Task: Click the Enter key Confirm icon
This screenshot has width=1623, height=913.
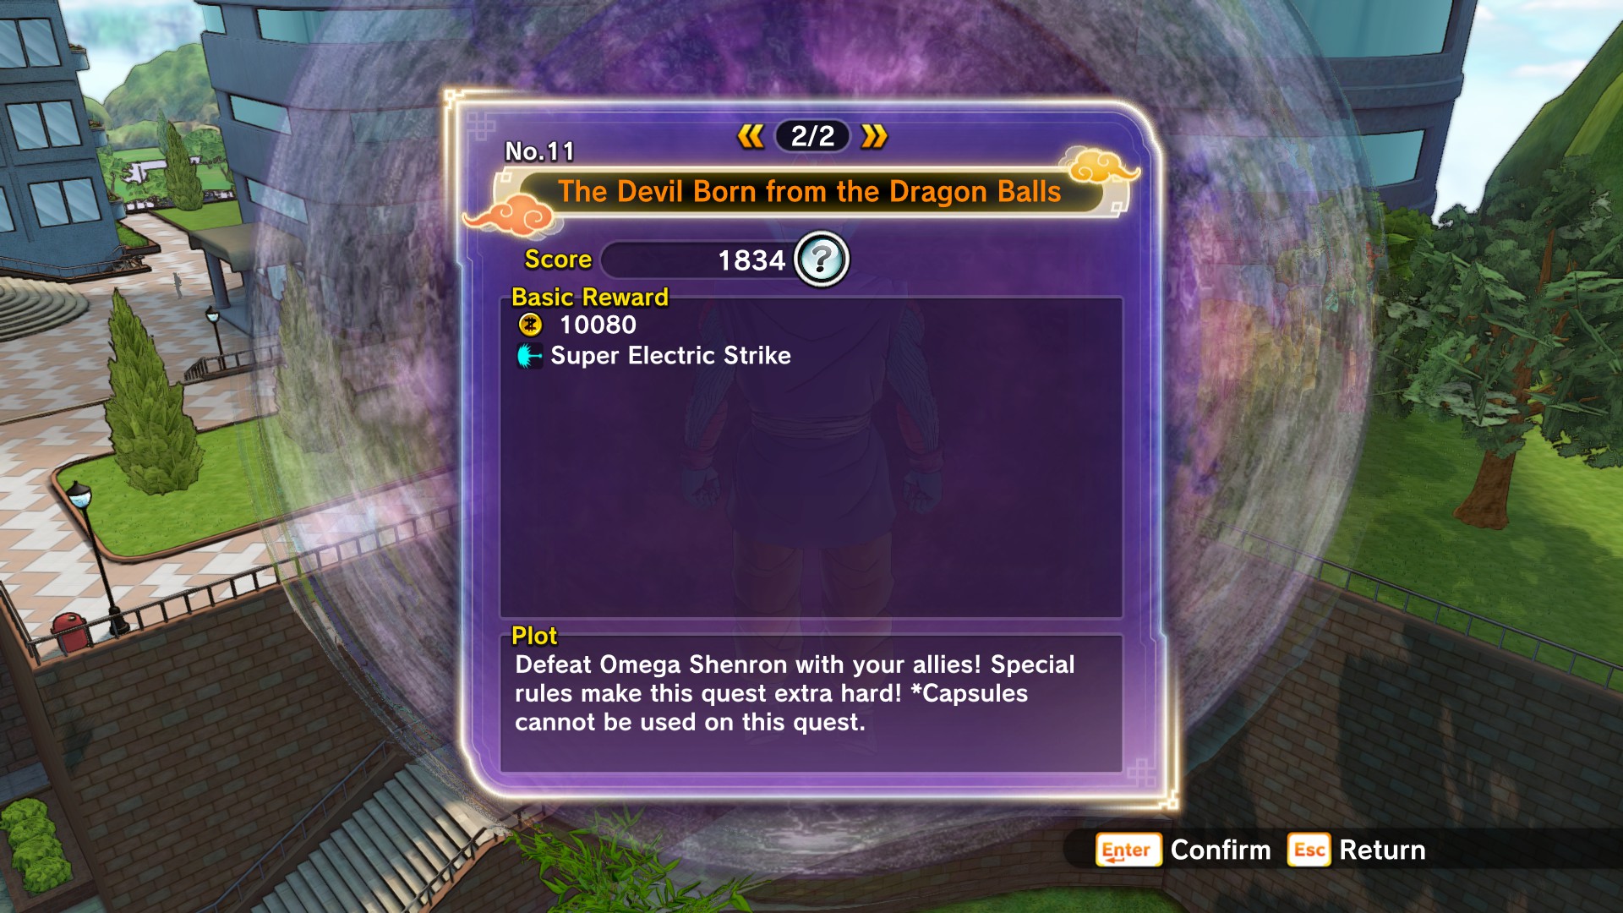Action: click(1128, 850)
